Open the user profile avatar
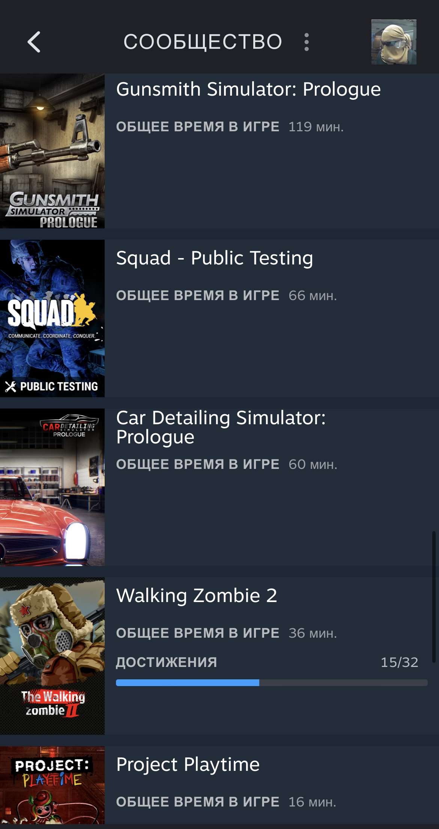 click(394, 42)
